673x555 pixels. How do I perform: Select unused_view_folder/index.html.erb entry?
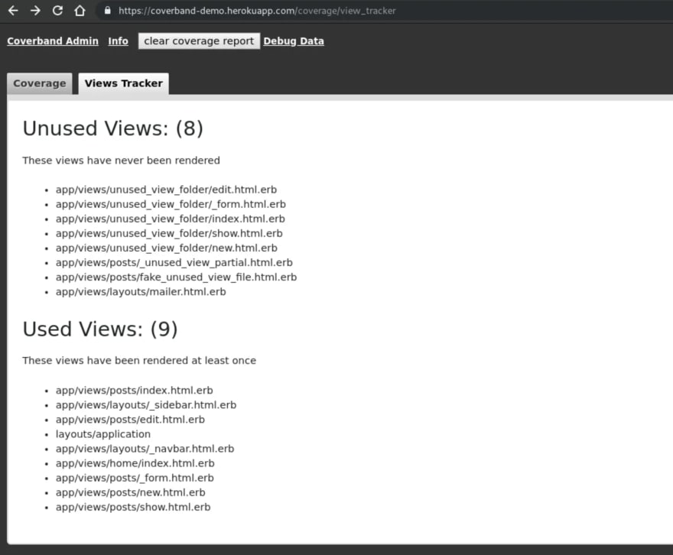[170, 219]
